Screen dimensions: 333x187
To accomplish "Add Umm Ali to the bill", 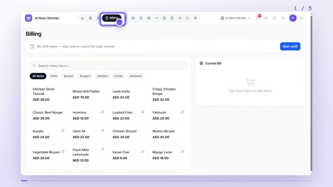I will [x=88, y=134].
